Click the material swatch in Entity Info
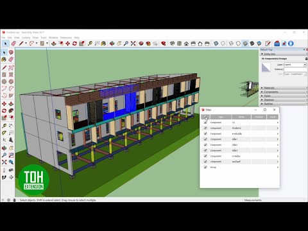This screenshot has height=231, width=308. (x=266, y=67)
